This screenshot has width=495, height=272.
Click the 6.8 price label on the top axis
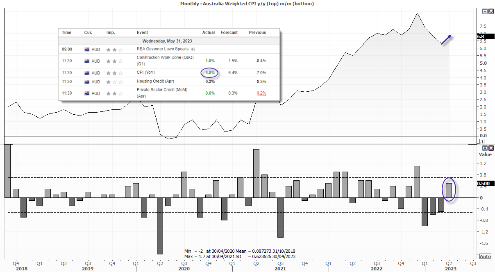click(481, 36)
